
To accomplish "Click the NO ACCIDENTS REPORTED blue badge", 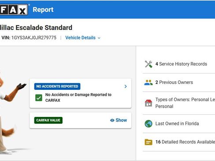I will click(57, 86).
